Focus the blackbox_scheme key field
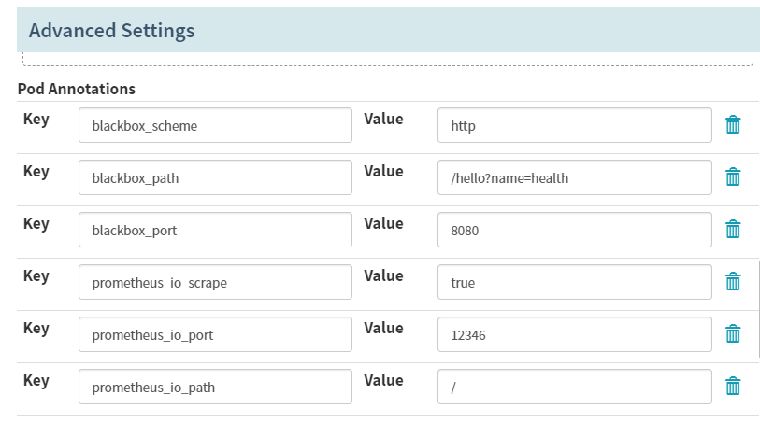The image size is (760, 423). (215, 125)
